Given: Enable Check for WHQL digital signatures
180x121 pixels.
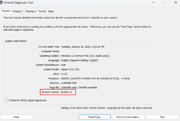Looking at the screenshot, I should pyautogui.click(x=7, y=100).
